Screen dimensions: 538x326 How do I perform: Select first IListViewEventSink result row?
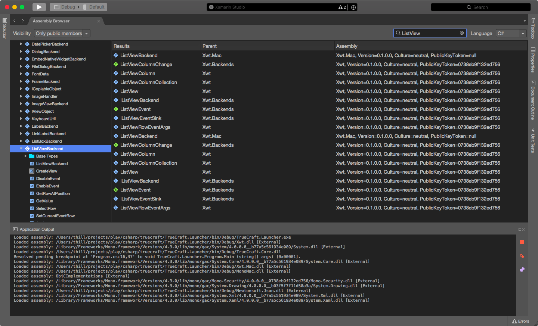pos(320,118)
